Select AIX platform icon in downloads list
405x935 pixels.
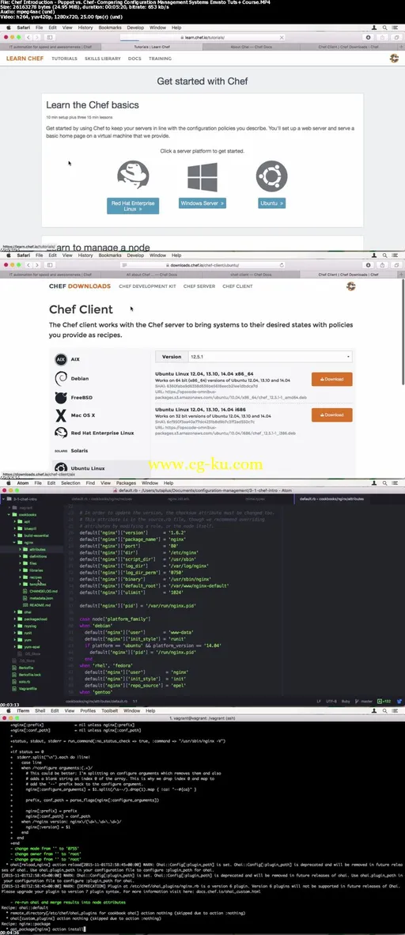pos(60,360)
